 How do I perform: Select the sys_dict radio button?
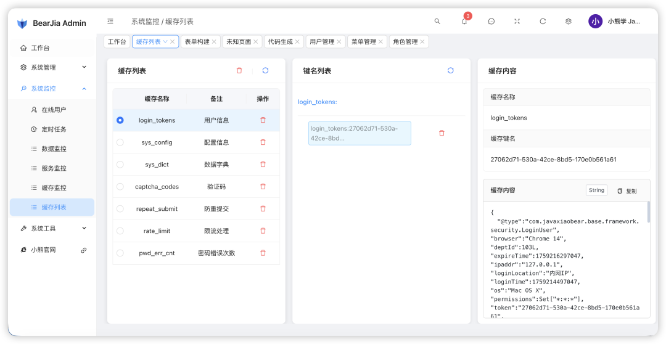[x=120, y=165]
